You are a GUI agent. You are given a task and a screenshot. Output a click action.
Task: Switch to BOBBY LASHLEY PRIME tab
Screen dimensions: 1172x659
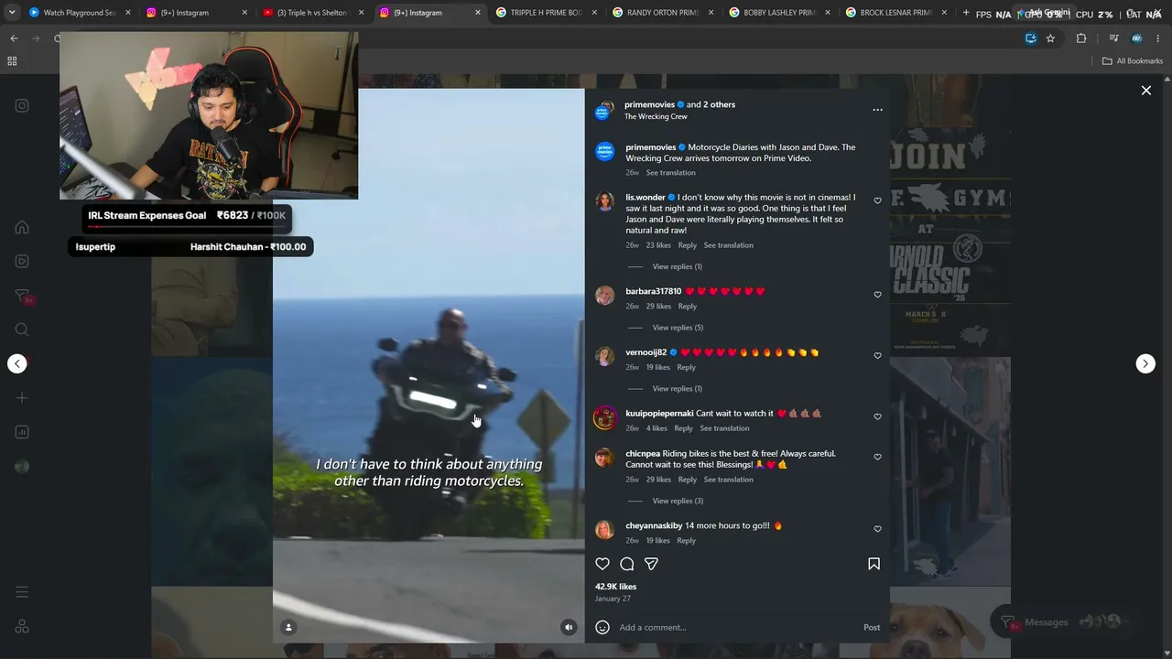coord(779,13)
